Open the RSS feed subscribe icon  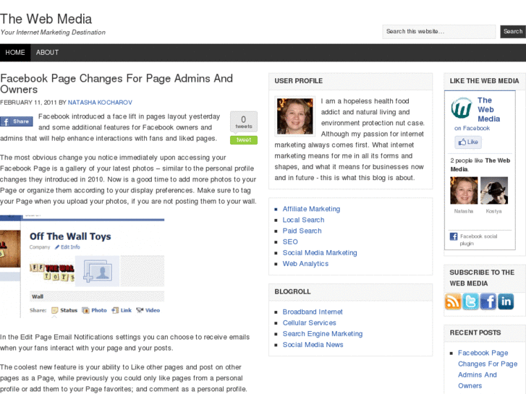coord(453,301)
